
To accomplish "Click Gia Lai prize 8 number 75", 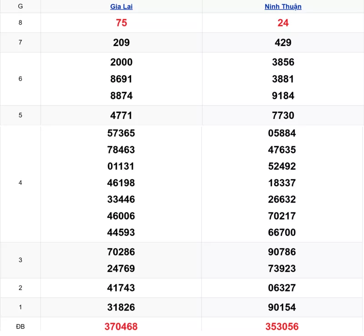I will pyautogui.click(x=121, y=23).
